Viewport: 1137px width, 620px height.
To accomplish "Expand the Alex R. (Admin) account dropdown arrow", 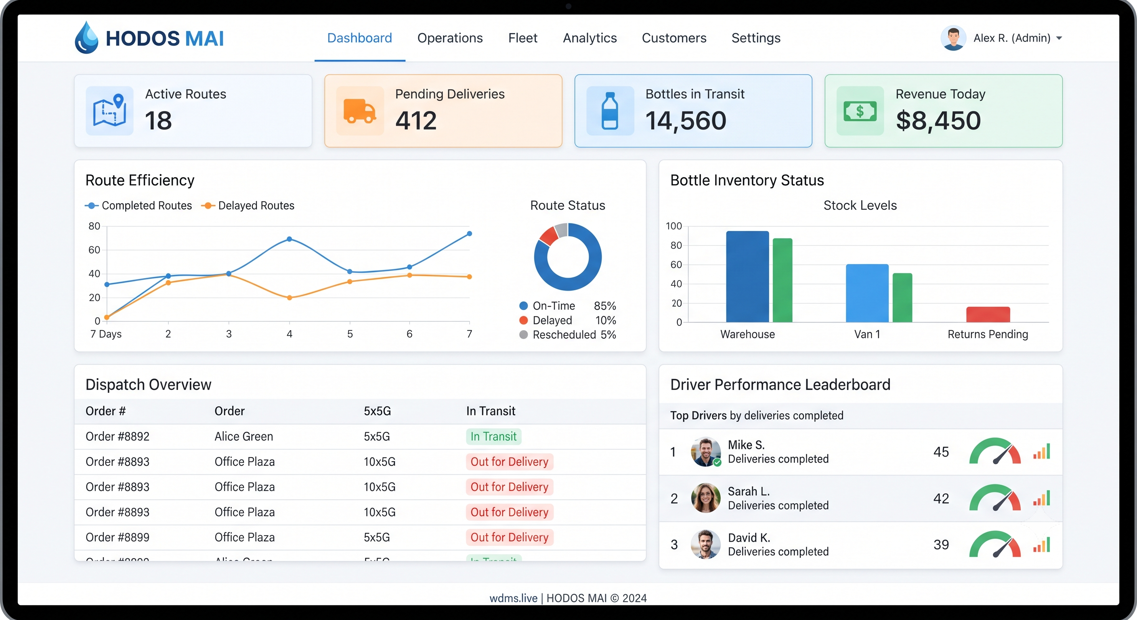I will tap(1059, 38).
